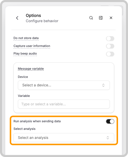
Task: Click the up-down chevrons in analysis selector
Action: pyautogui.click(x=108, y=138)
